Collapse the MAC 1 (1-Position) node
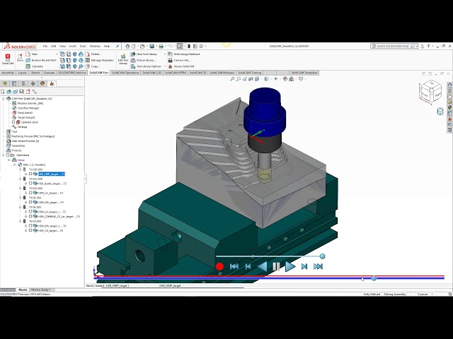Image resolution: width=453 pixels, height=339 pixels. pyautogui.click(x=14, y=165)
